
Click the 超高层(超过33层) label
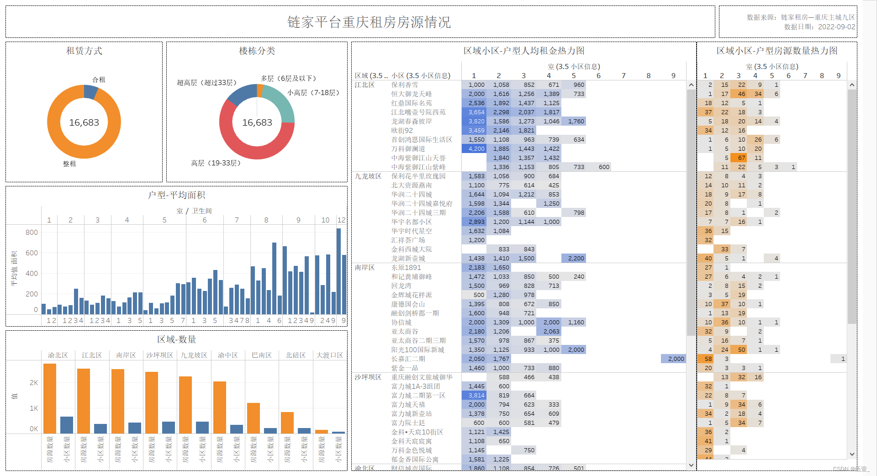click(207, 83)
